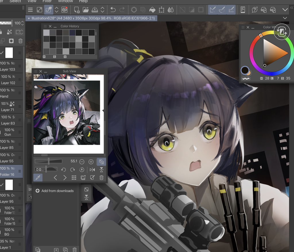294x252 pixels.
Task: Clear the image from Sub View
Action: 101,177
